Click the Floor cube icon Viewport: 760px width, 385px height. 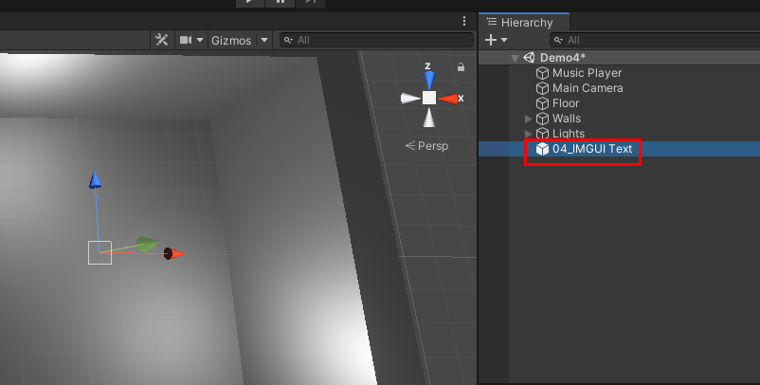(x=542, y=103)
